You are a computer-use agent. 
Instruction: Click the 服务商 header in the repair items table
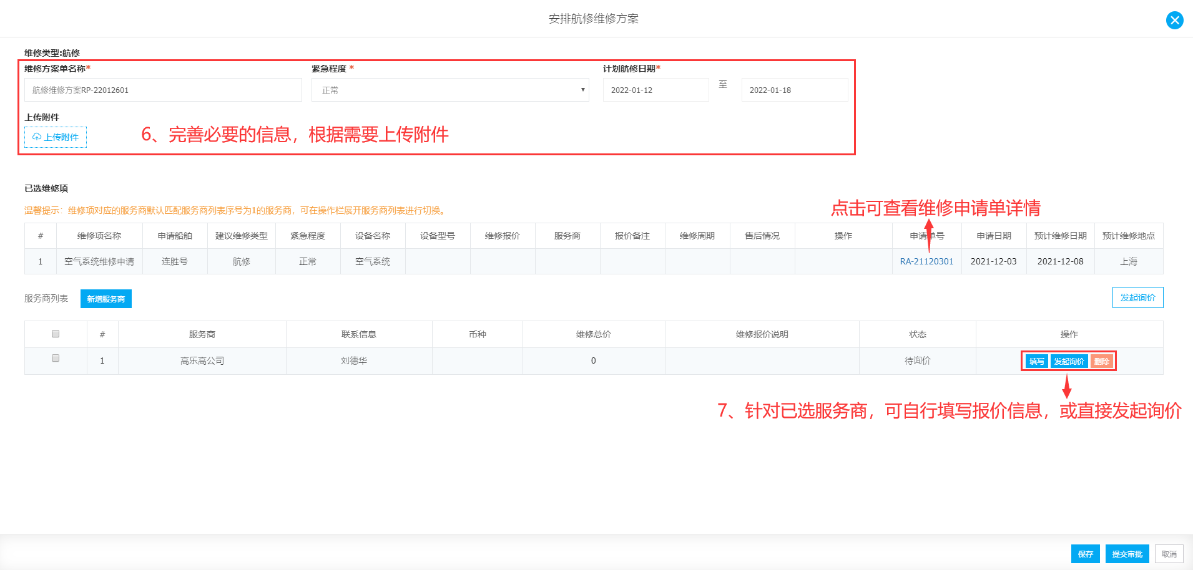(x=567, y=236)
